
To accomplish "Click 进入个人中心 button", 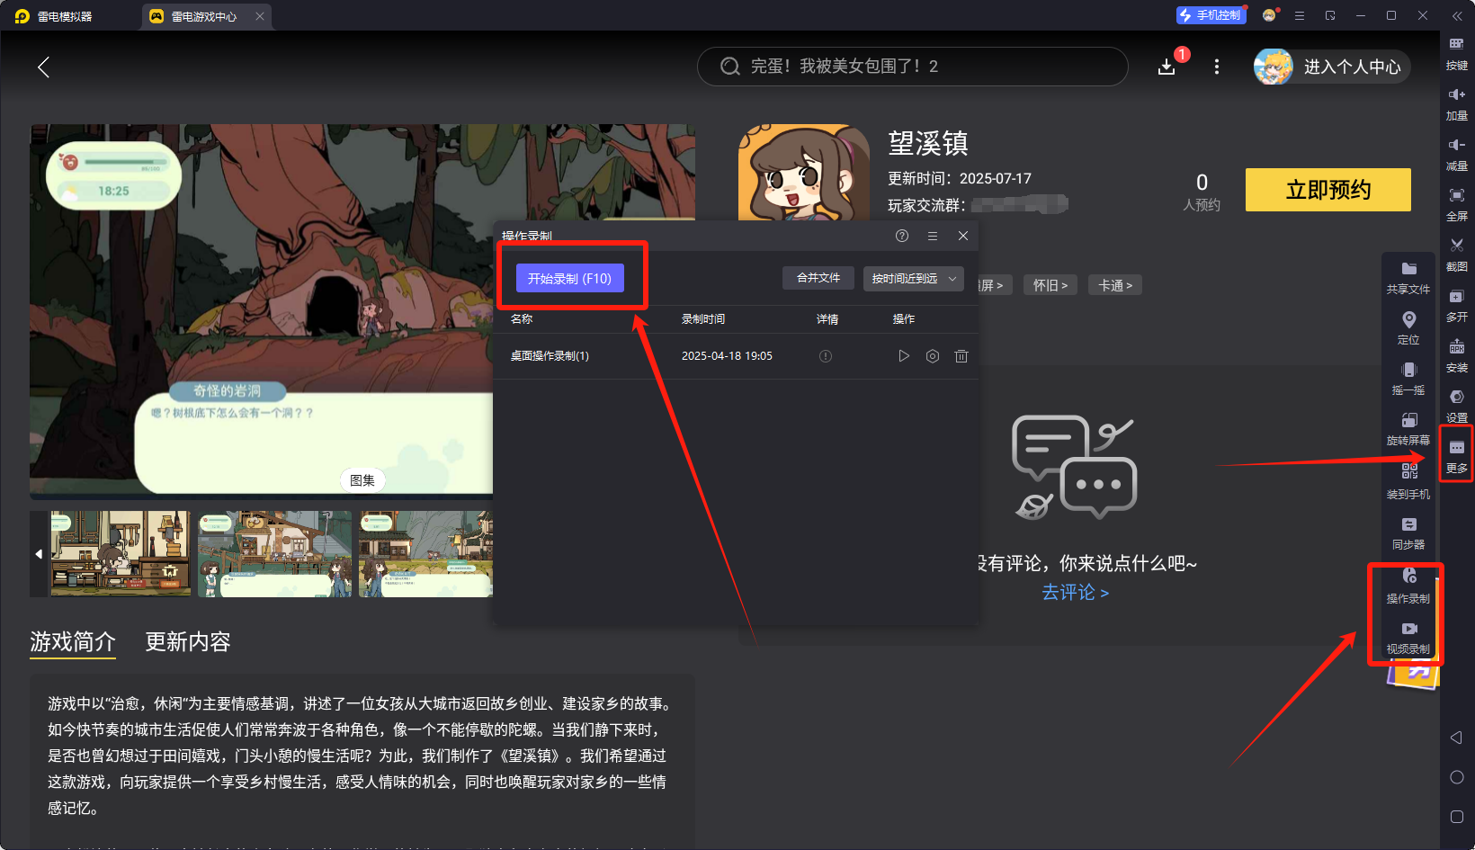I will 1333,67.
